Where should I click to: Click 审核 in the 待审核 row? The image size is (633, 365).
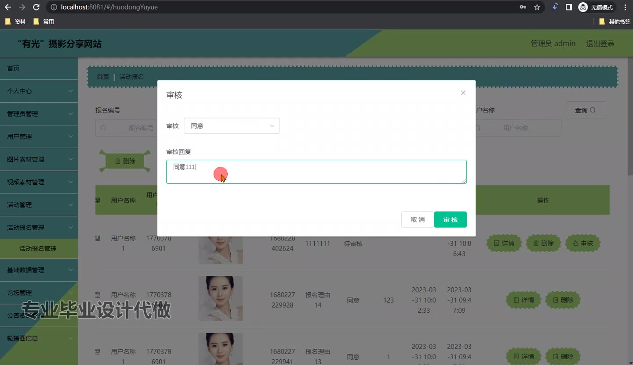click(582, 243)
